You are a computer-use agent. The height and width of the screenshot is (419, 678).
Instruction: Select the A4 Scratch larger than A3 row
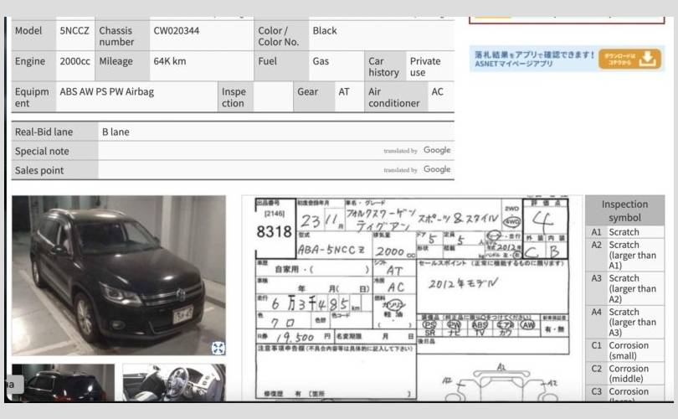[624, 322]
